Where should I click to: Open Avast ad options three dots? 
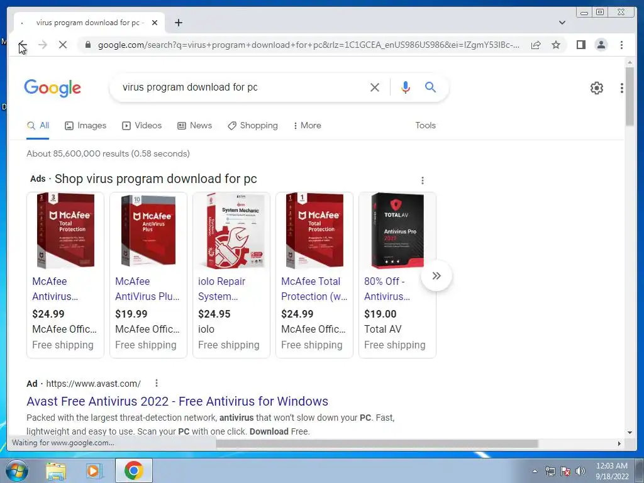click(x=156, y=383)
